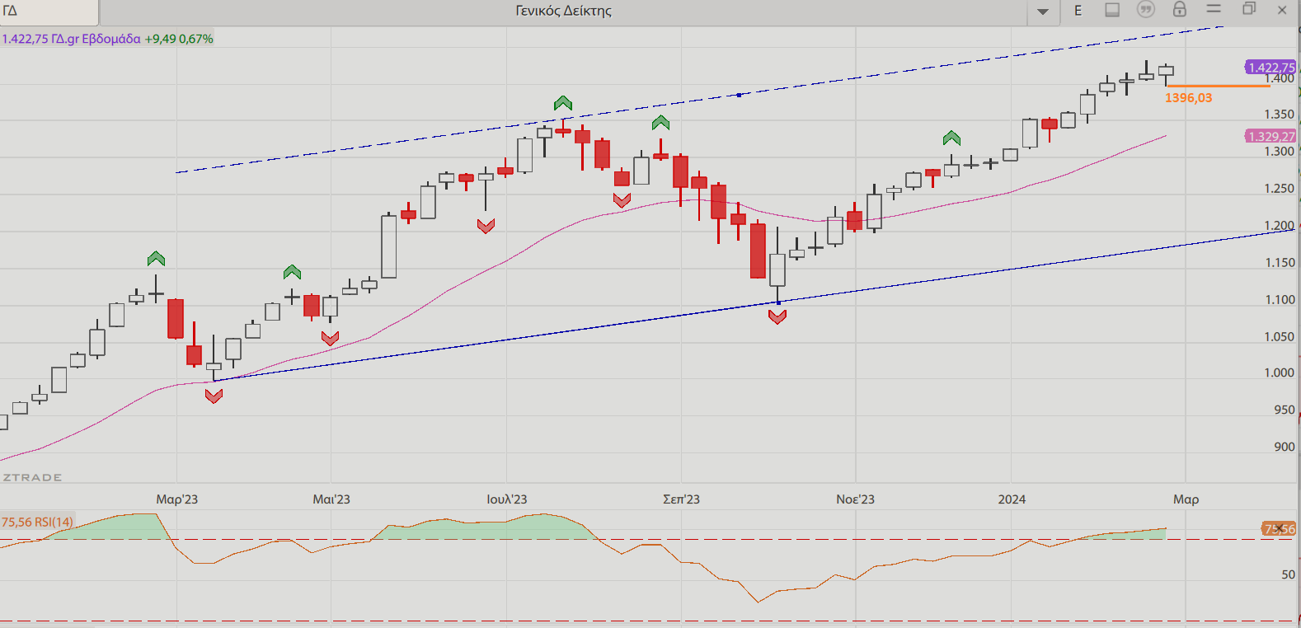Viewport: 1301px width, 628px height.
Task: Click green up-arrow signal near Μαρ'23 peak
Action: click(156, 259)
